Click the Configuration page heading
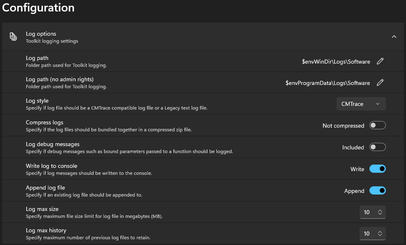The image size is (406, 245). pyautogui.click(x=38, y=7)
